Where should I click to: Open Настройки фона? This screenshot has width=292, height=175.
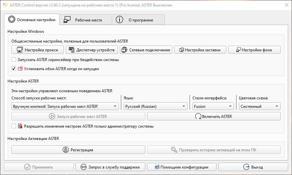(254, 50)
